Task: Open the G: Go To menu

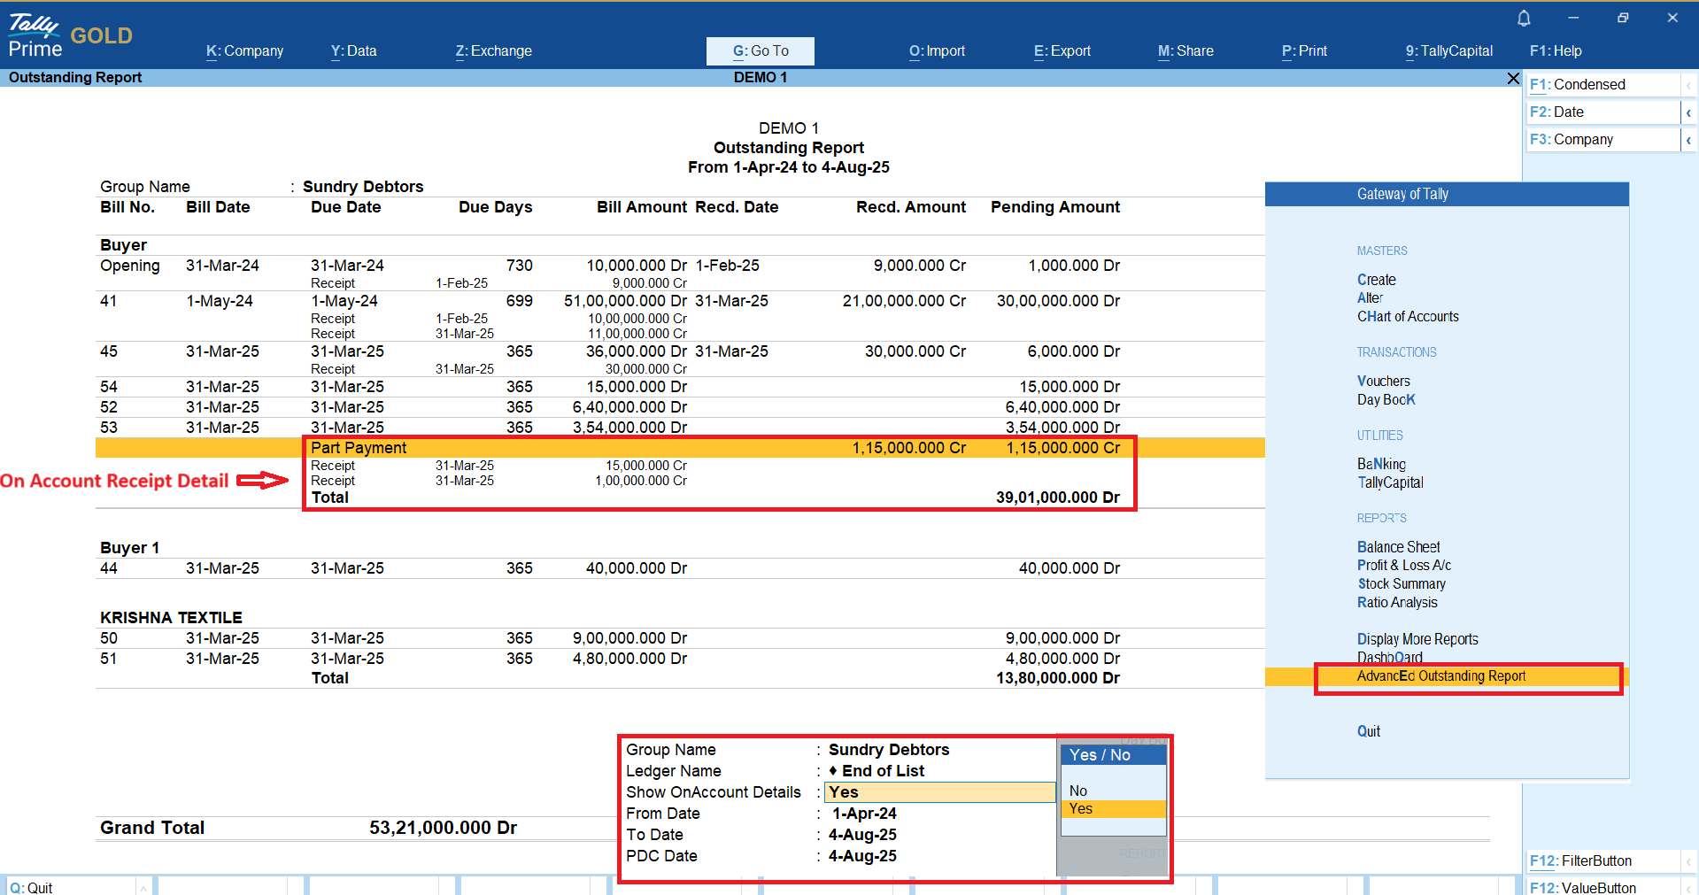Action: pos(760,51)
